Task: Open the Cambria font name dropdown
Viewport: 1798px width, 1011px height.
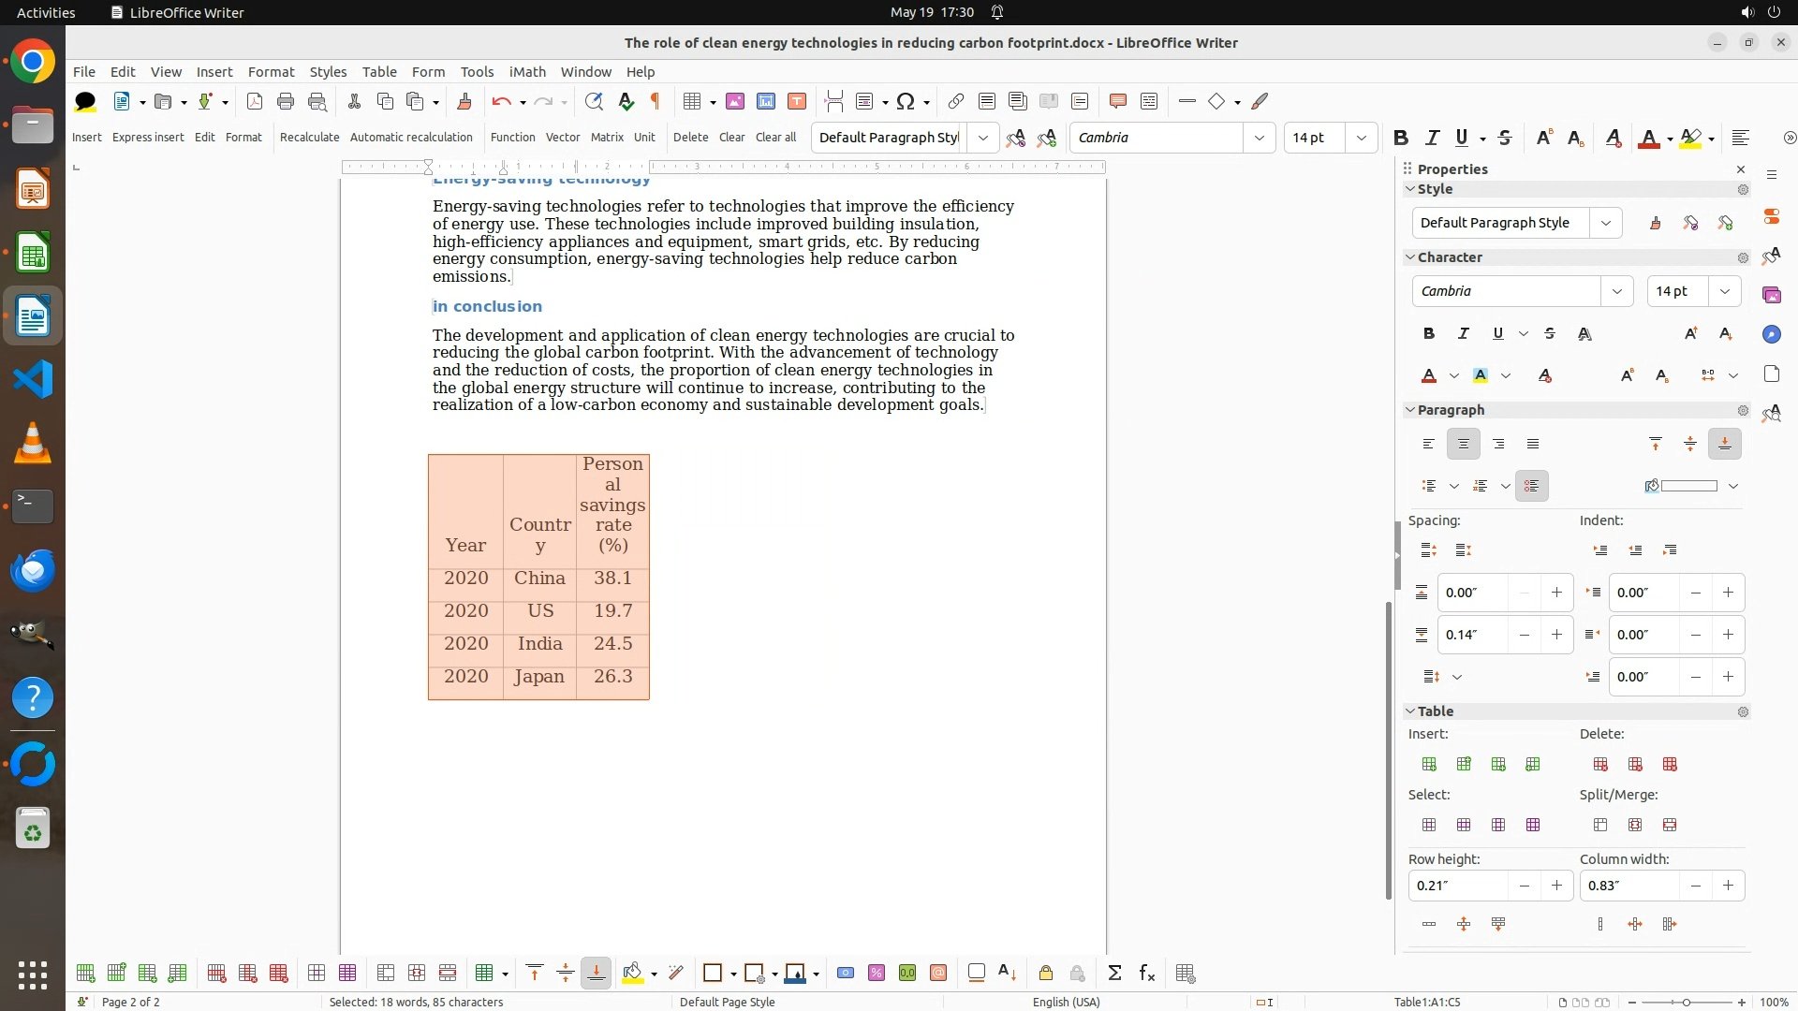Action: pyautogui.click(x=1259, y=138)
